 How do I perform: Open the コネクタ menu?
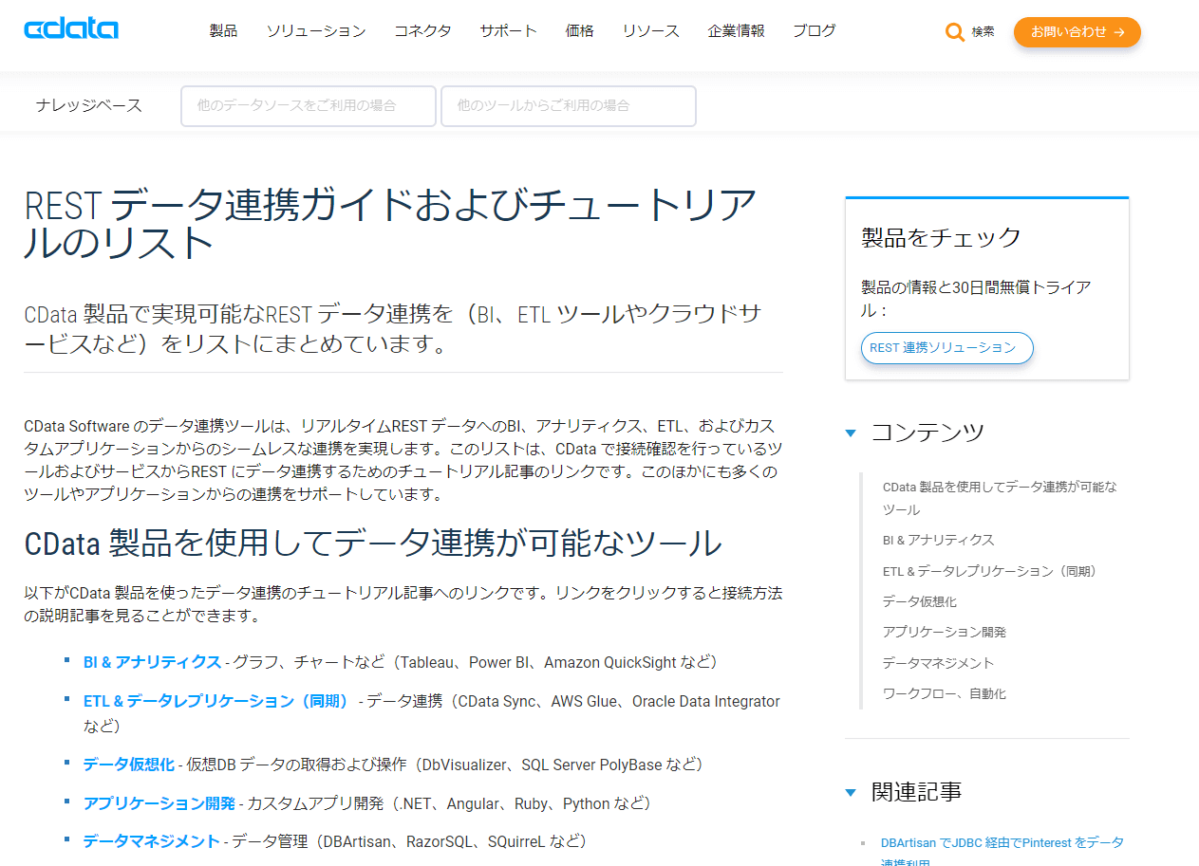[422, 31]
